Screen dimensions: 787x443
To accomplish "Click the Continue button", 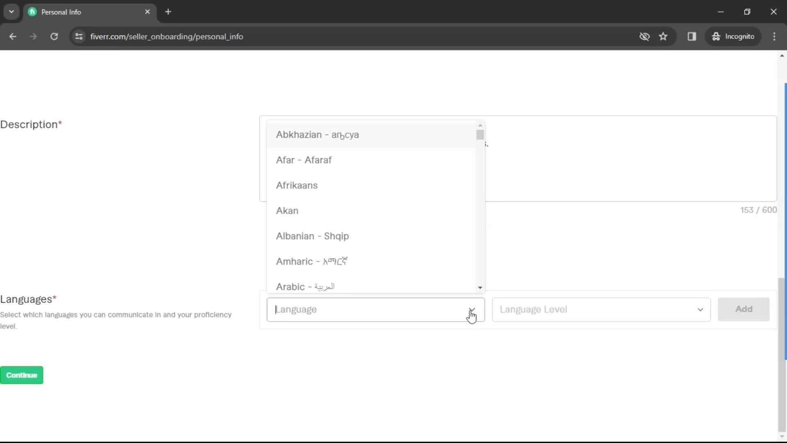I will click(22, 375).
